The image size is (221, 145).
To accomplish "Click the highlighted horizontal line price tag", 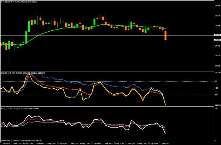I will 217,35.
